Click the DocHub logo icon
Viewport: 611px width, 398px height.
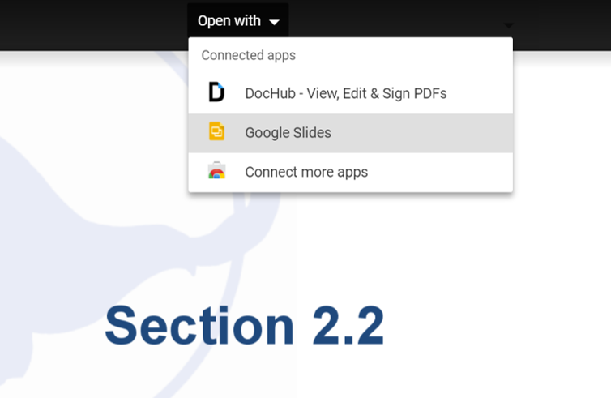pos(216,92)
